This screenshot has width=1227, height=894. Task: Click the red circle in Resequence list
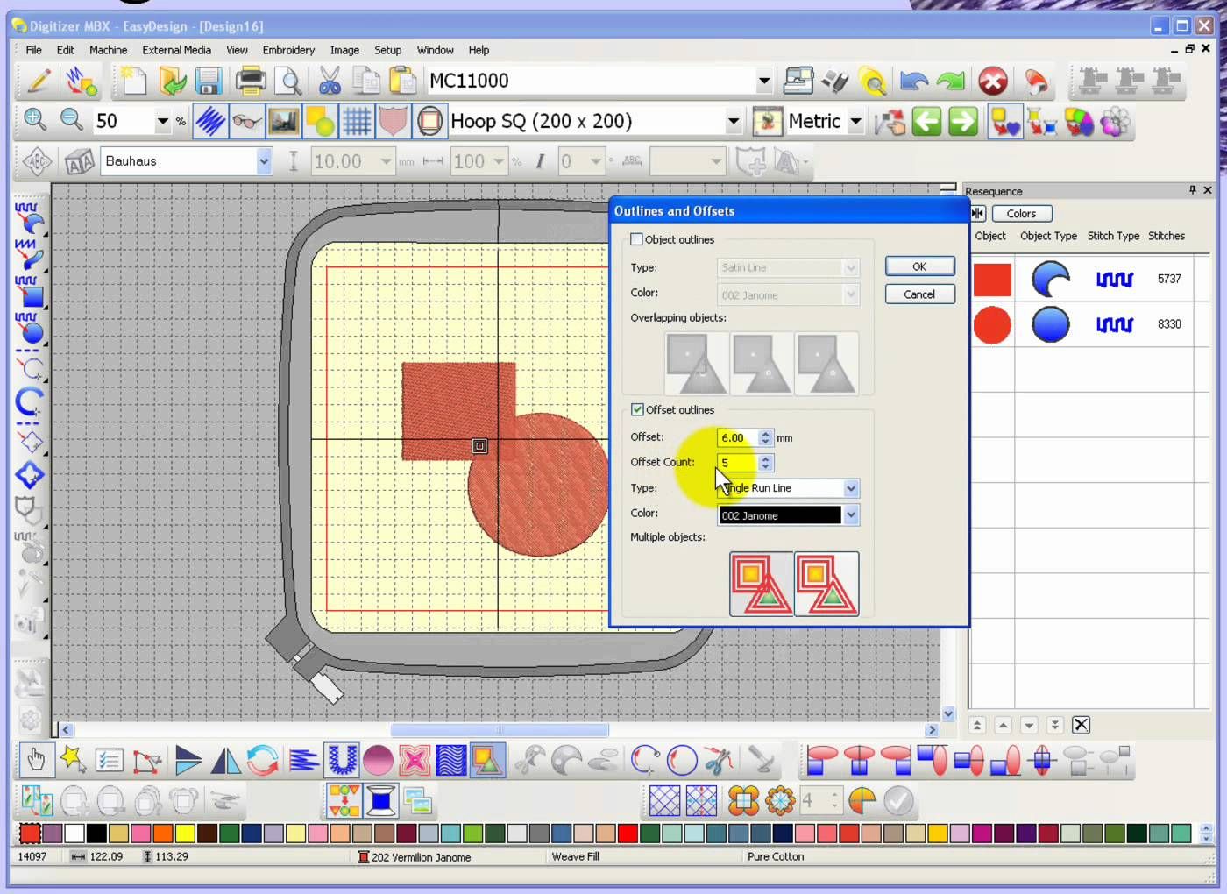click(992, 325)
